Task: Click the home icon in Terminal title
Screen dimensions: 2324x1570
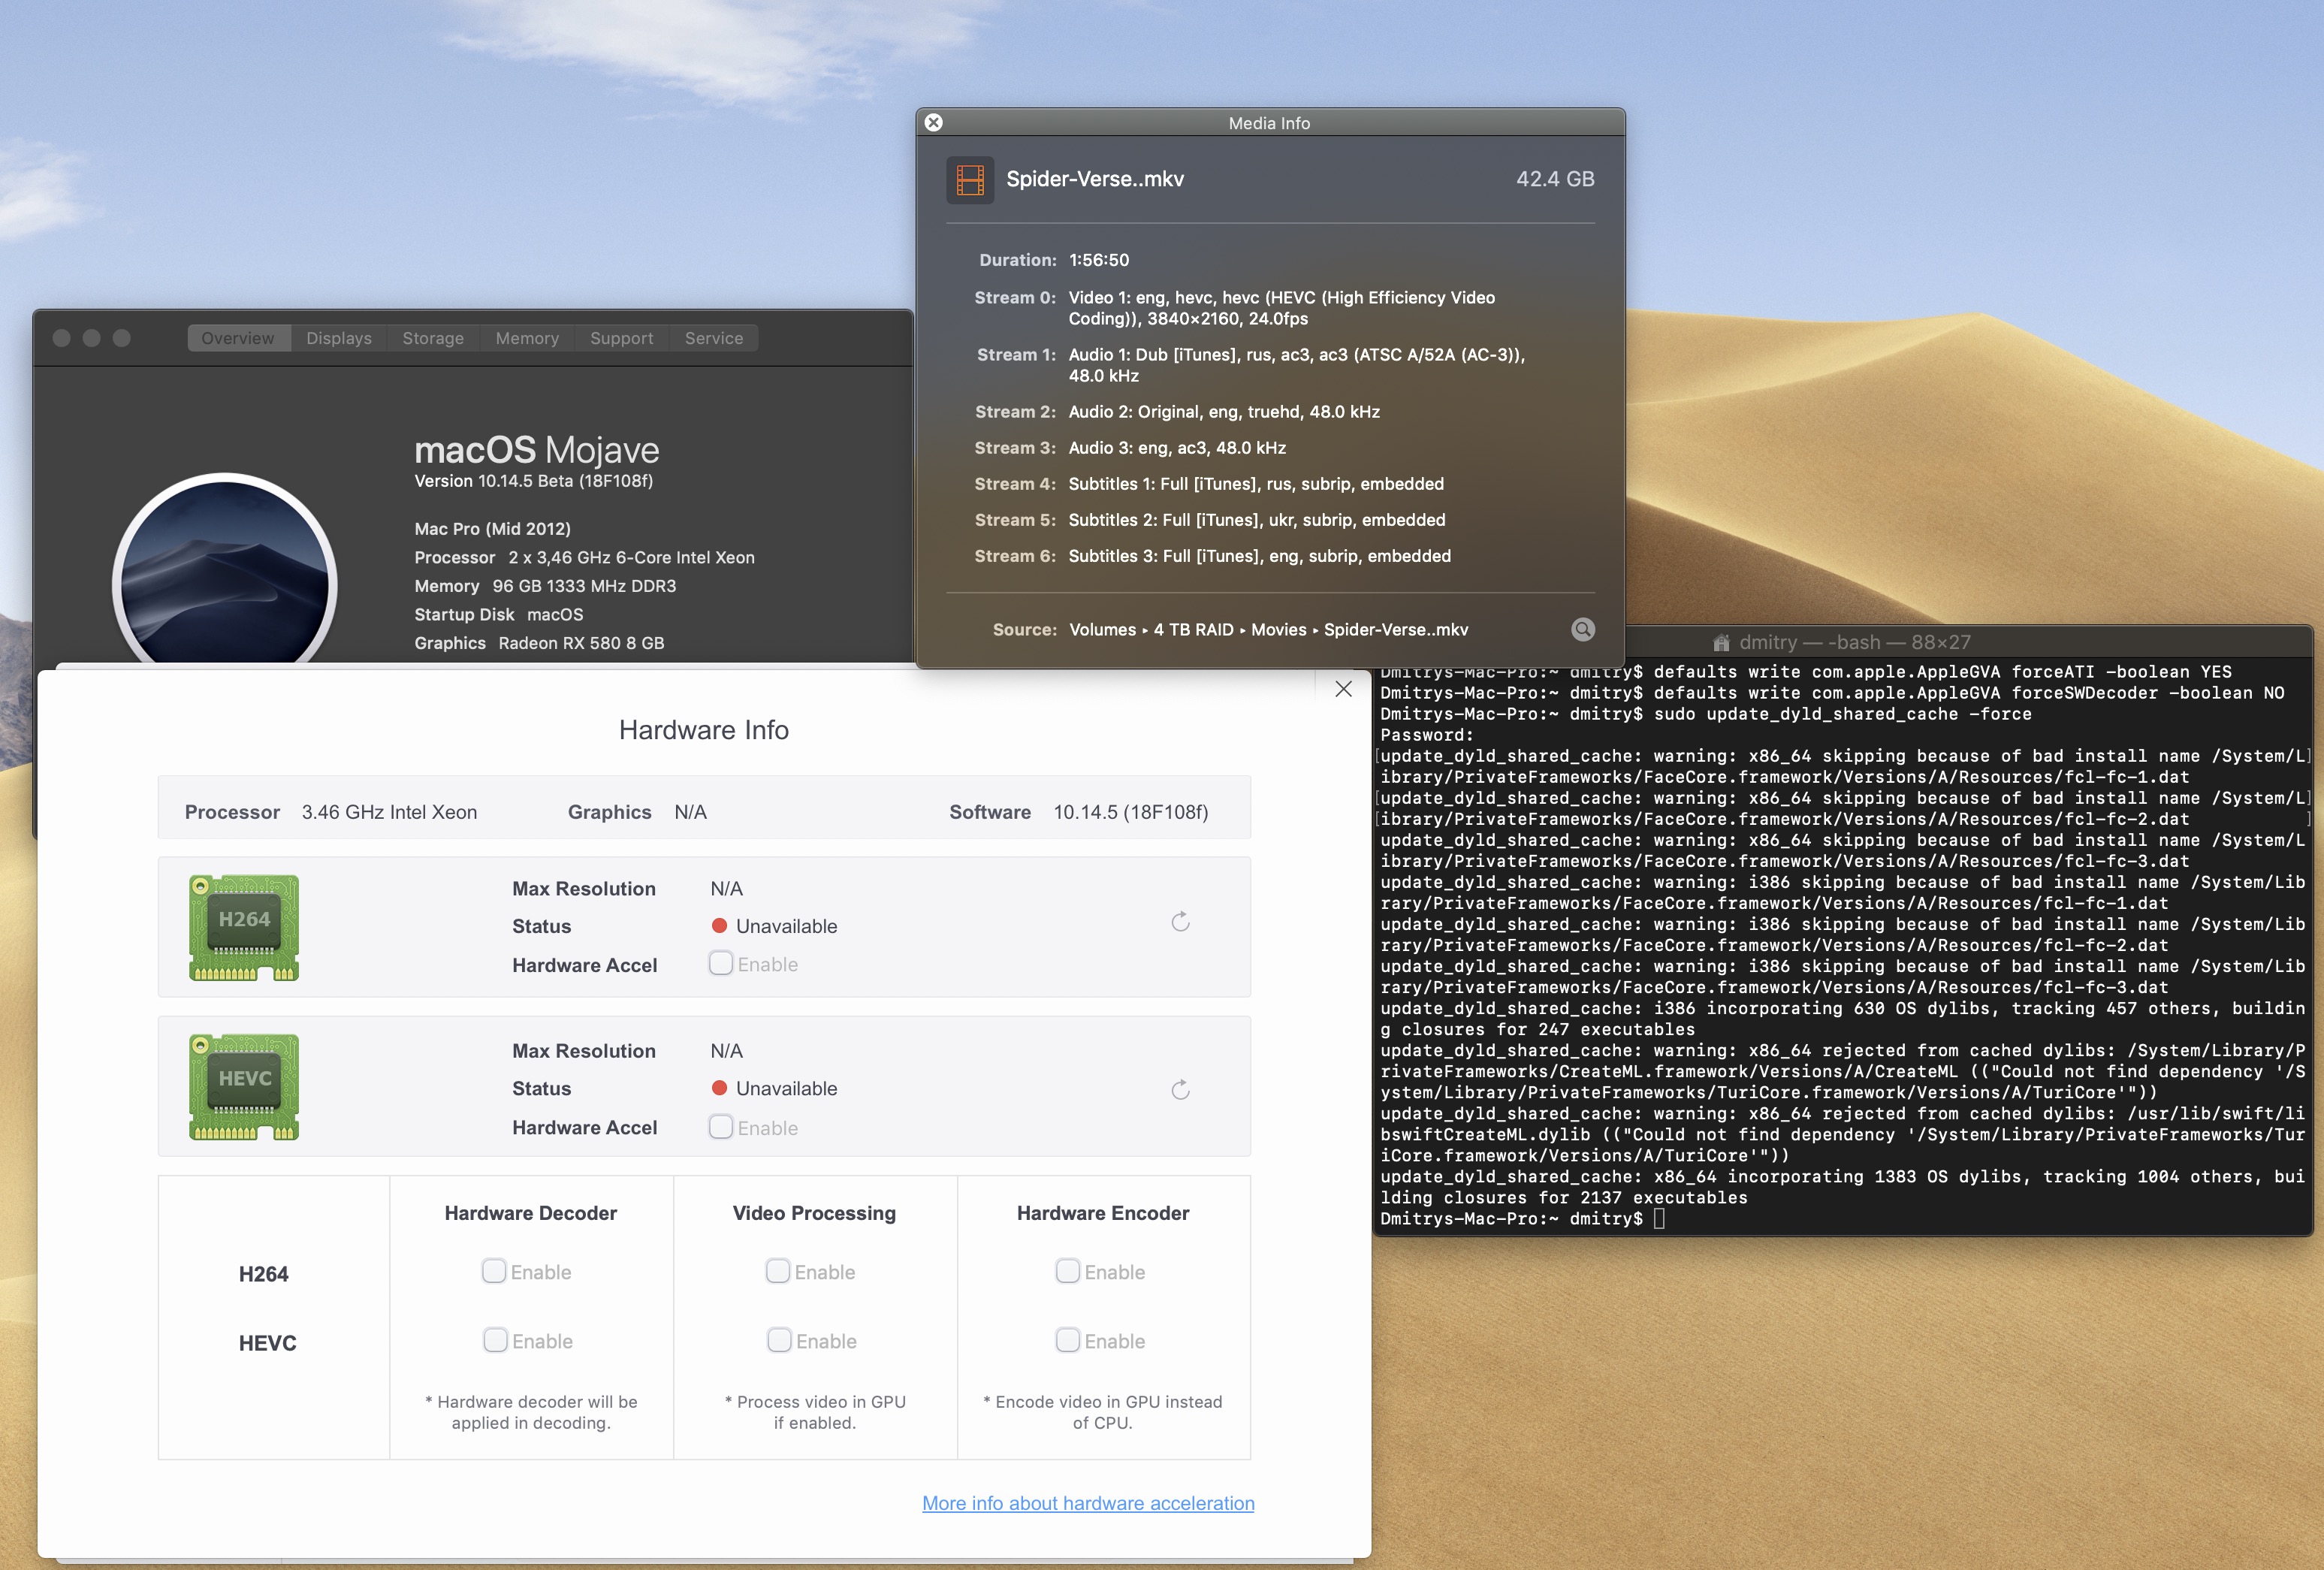Action: click(1721, 642)
